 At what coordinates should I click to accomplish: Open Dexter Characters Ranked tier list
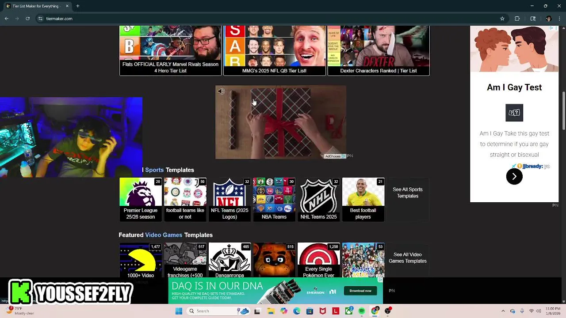(378, 50)
